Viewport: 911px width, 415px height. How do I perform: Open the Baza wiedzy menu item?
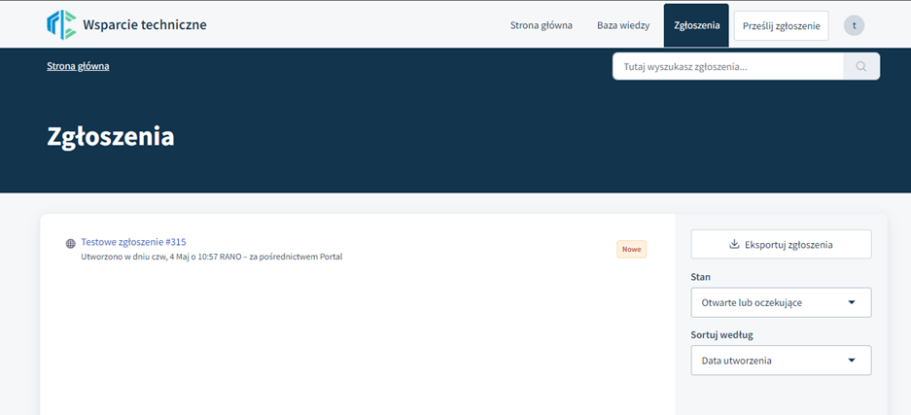point(623,25)
